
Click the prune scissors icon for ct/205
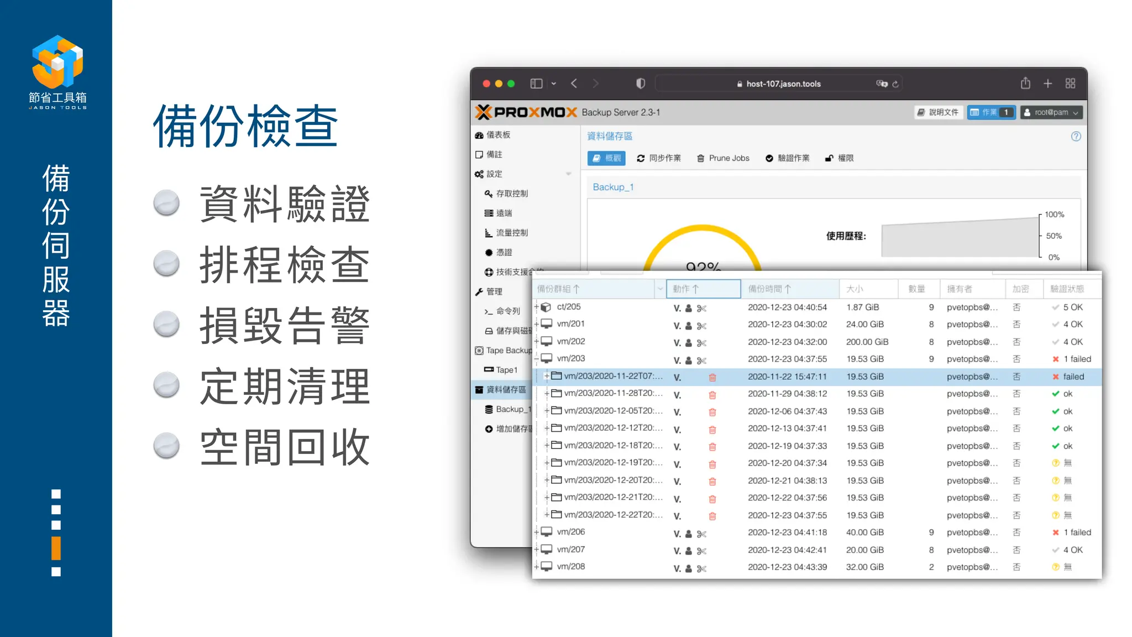(701, 309)
